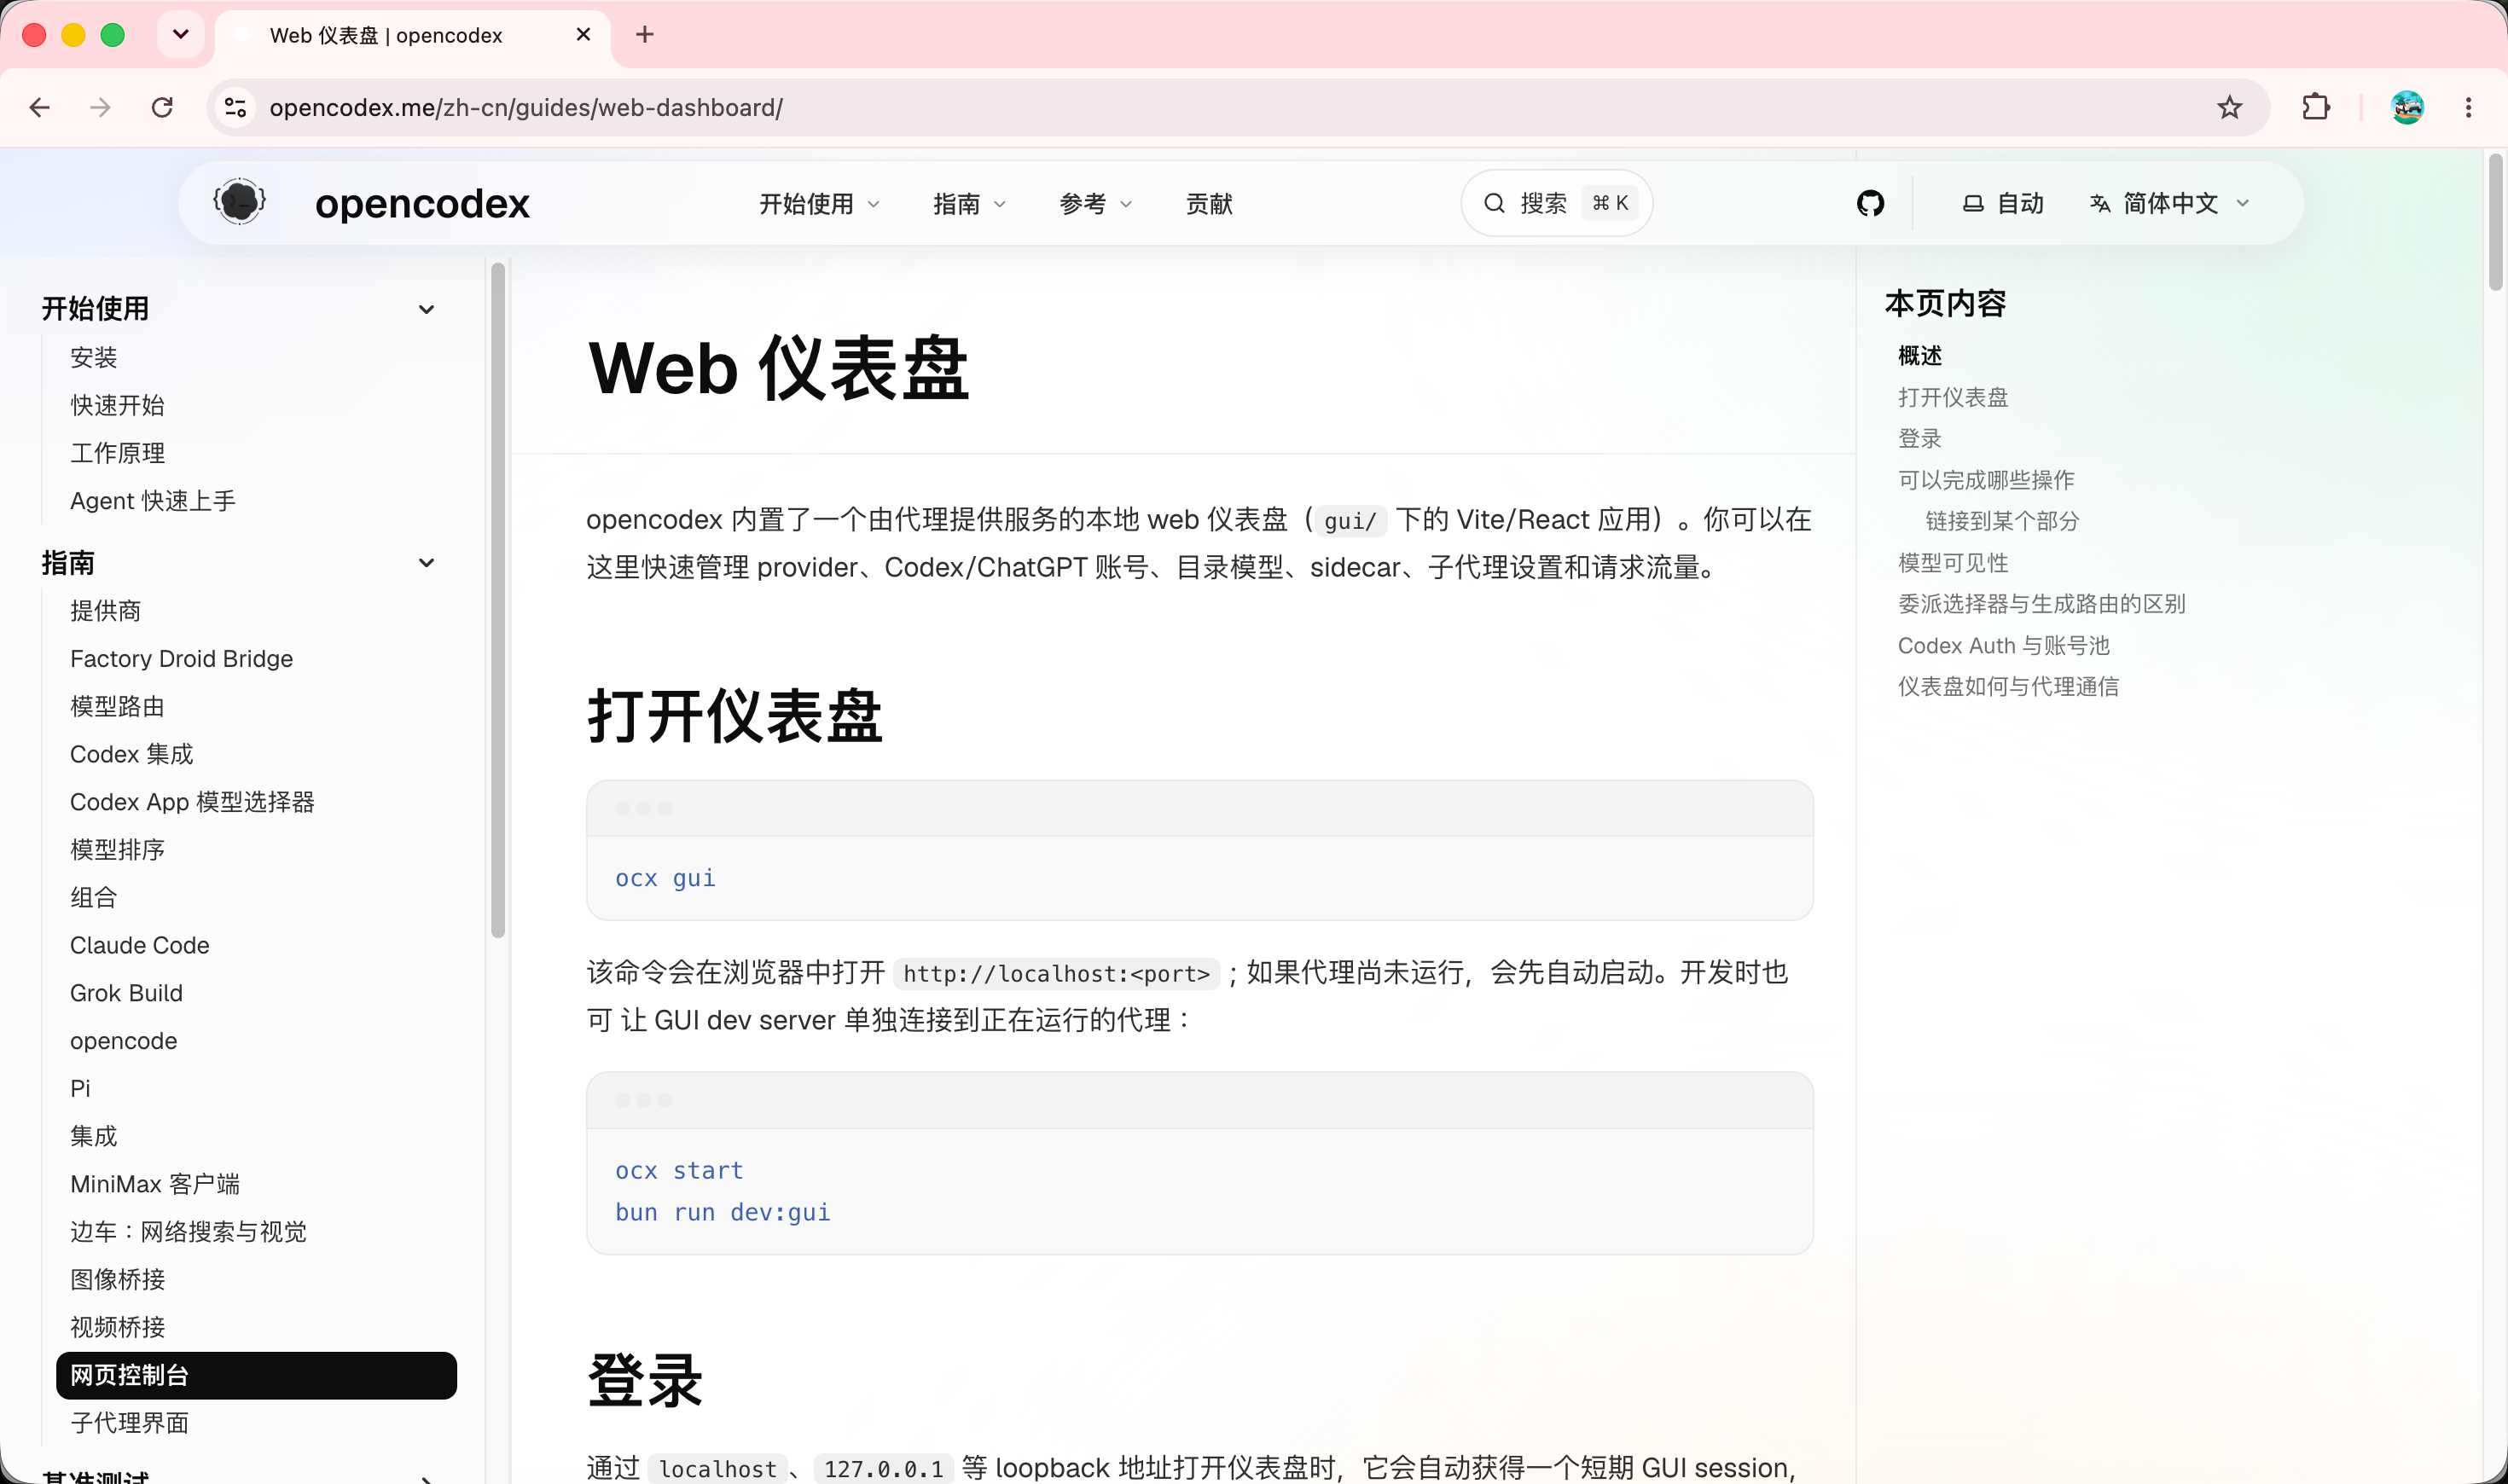The height and width of the screenshot is (1484, 2508).
Task: Open 工作原理 in the sidebar
Action: [117, 453]
